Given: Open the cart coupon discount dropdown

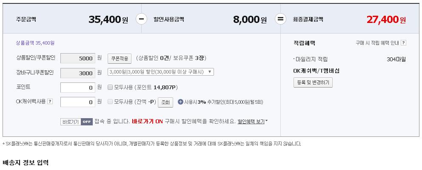Looking at the screenshot, I should [x=161, y=72].
